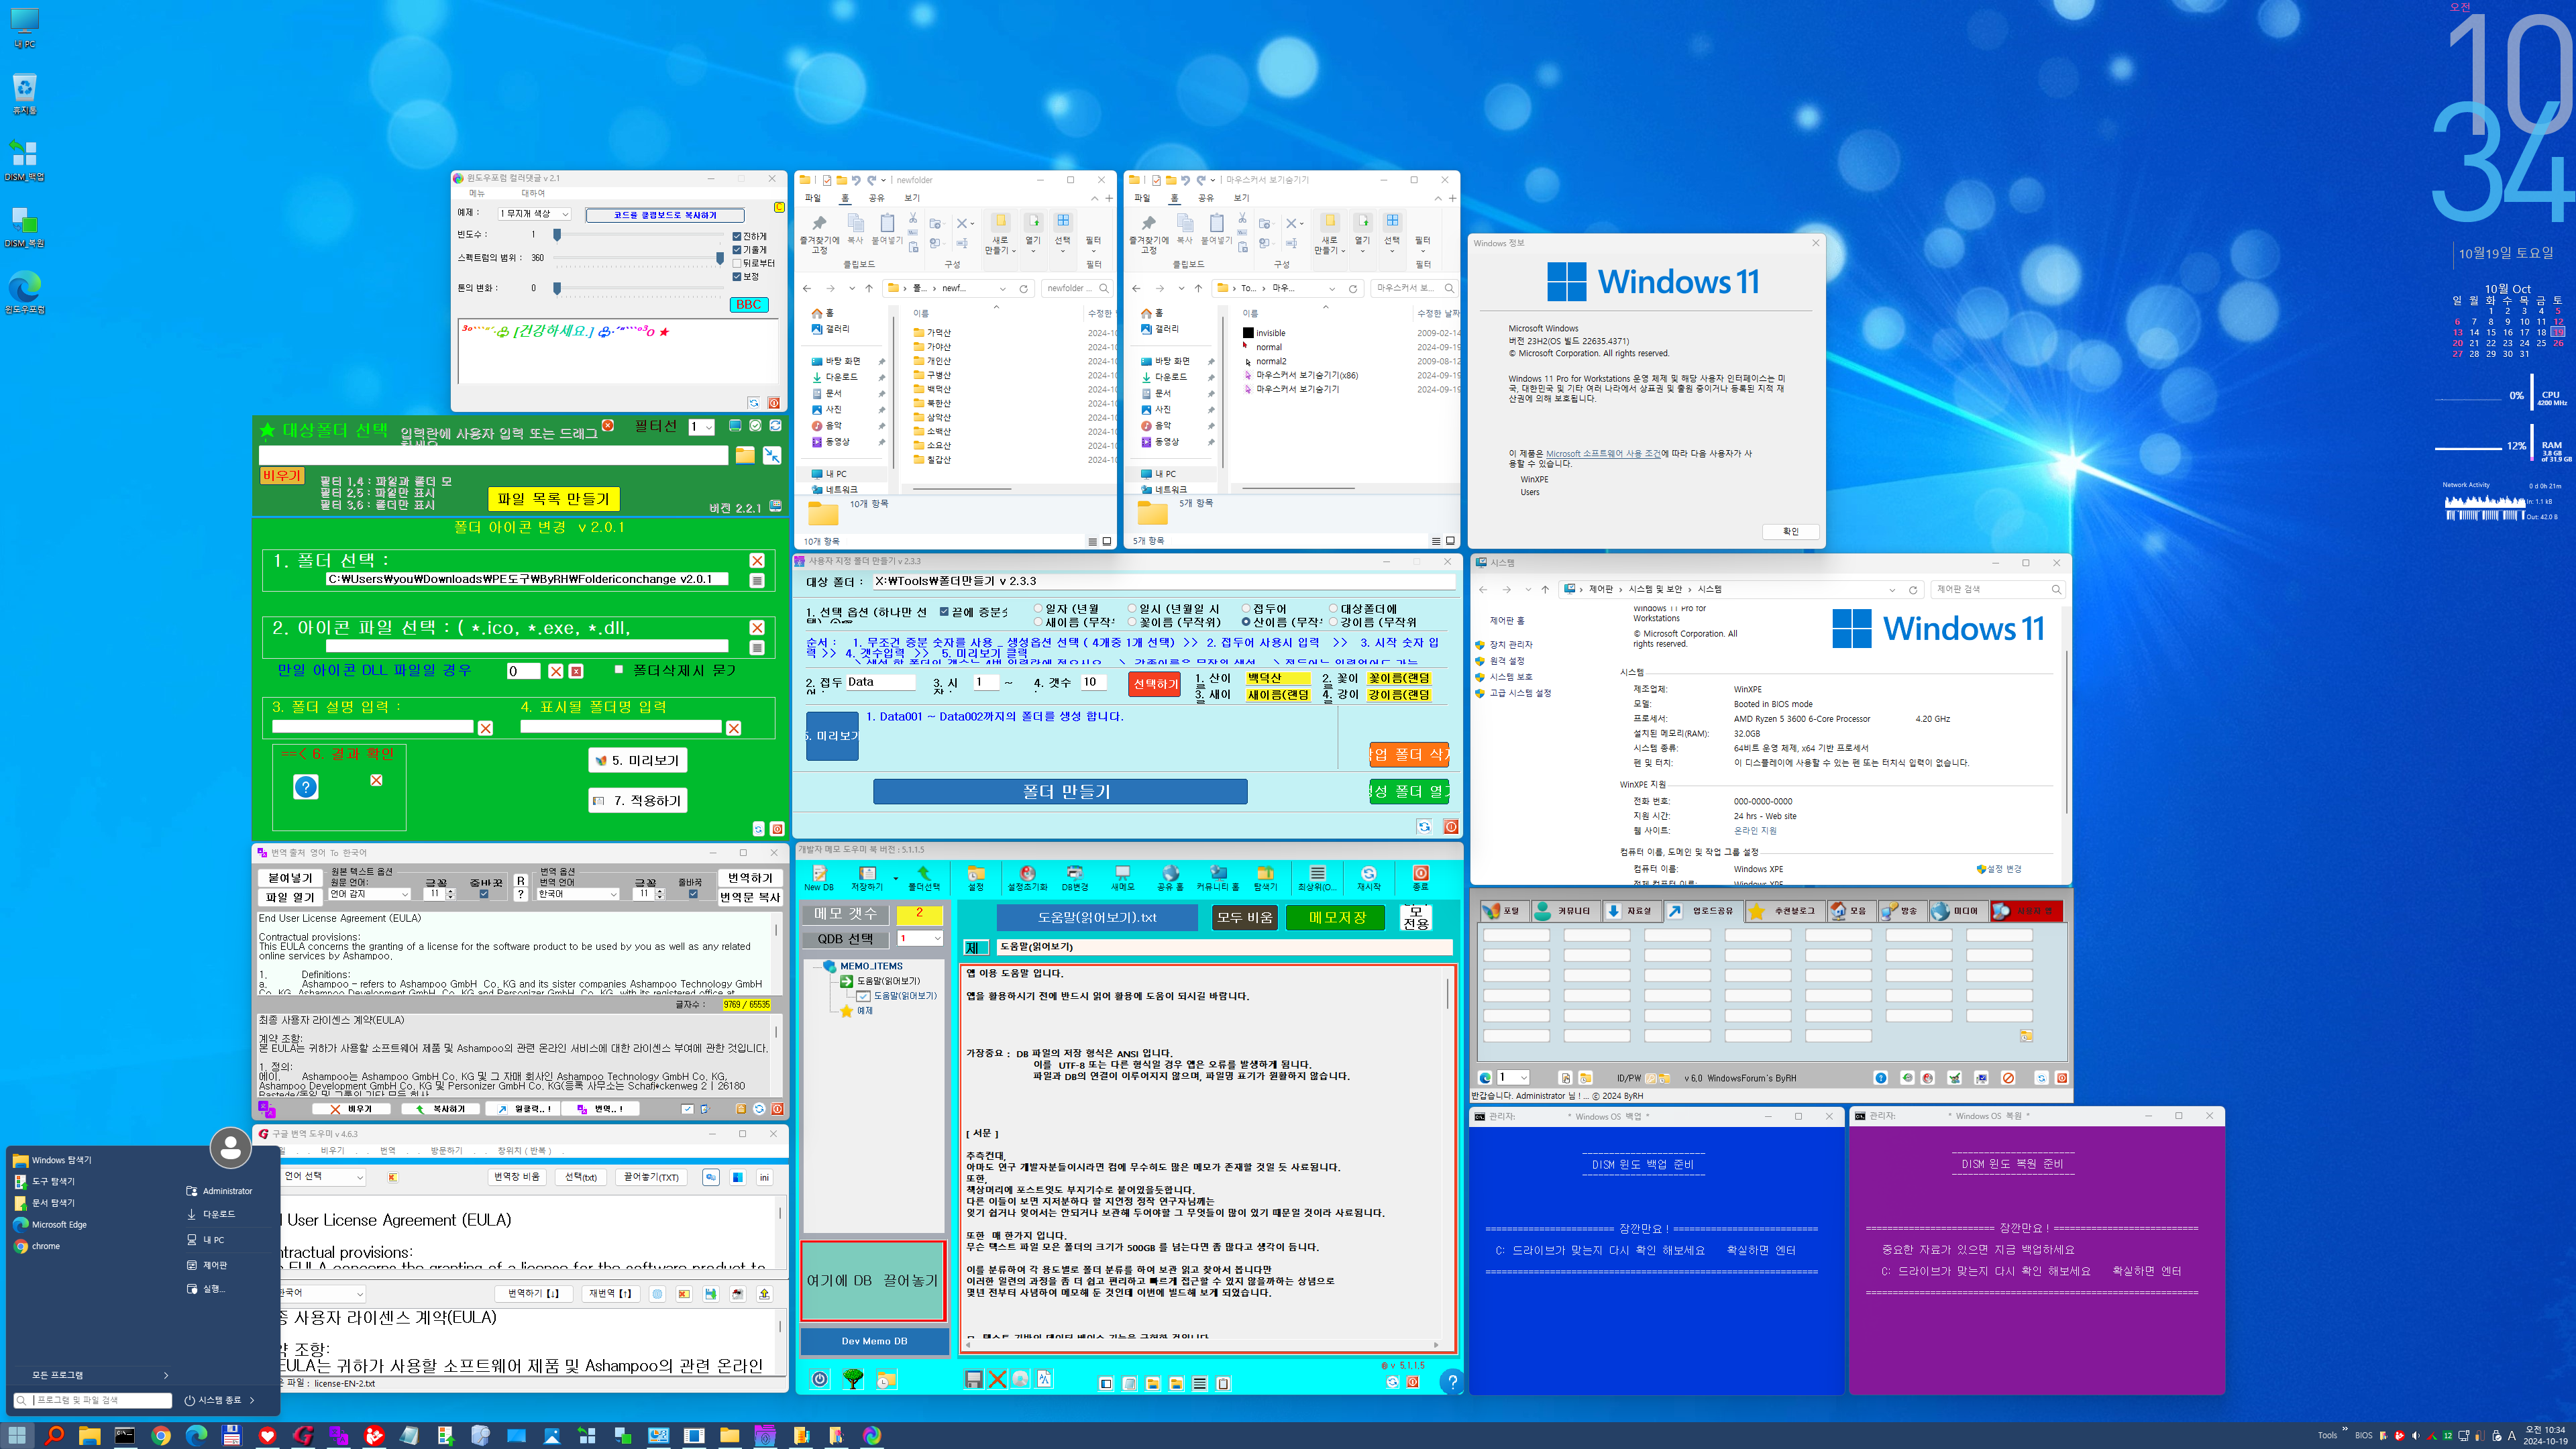Viewport: 2576px width, 1449px height.
Task: Click 재시작 restart icon in memo toolbar
Action: pyautogui.click(x=1369, y=877)
